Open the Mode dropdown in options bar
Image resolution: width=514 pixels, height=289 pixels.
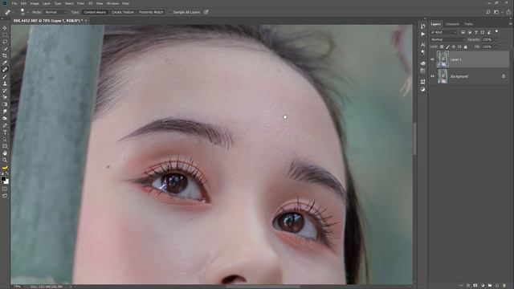tap(55, 12)
